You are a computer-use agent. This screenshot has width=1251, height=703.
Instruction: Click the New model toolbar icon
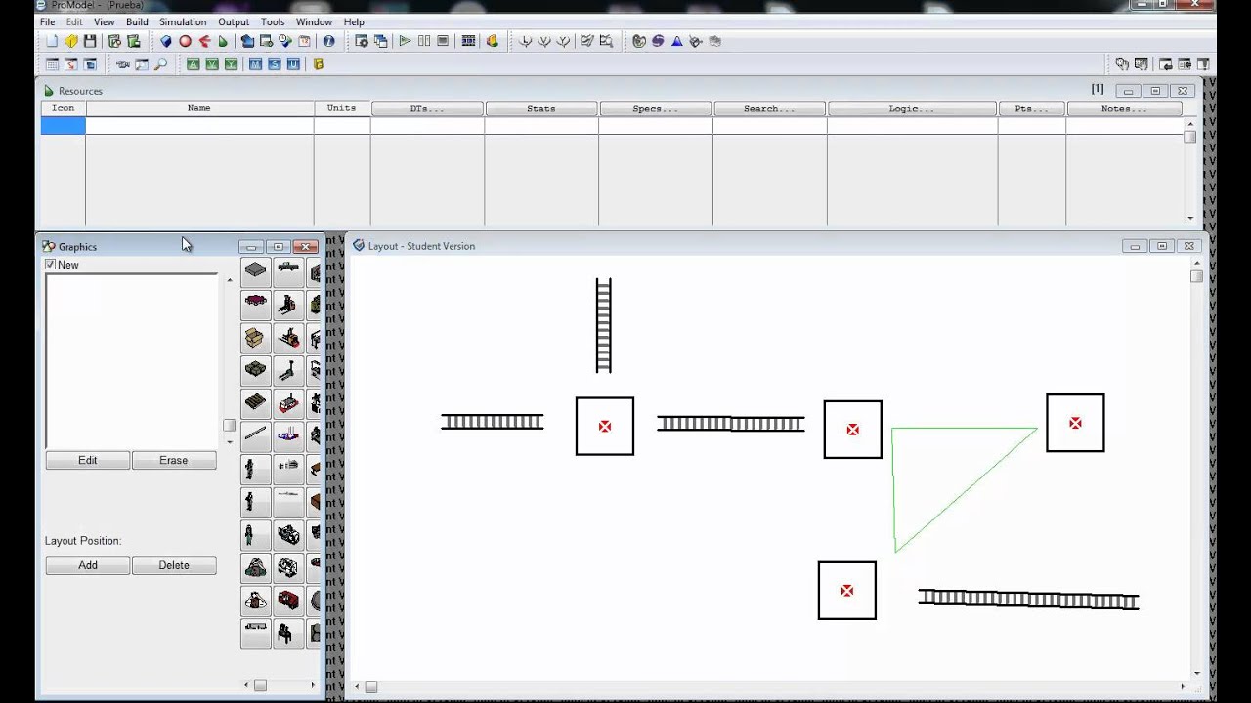tap(52, 41)
